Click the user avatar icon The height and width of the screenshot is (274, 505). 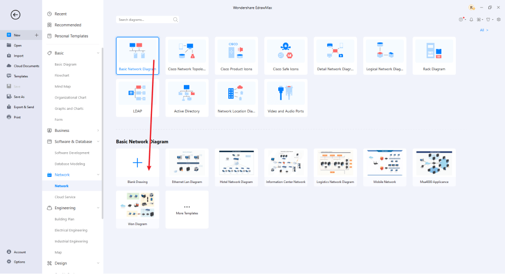472,8
